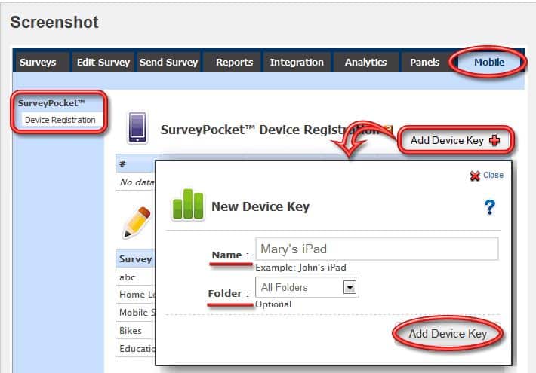The width and height of the screenshot is (536, 373).
Task: Click the 'Optional' hint text
Action: pyautogui.click(x=273, y=304)
